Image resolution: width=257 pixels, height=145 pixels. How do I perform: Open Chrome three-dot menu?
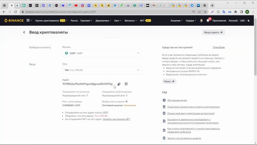point(253,12)
